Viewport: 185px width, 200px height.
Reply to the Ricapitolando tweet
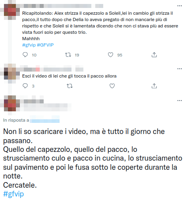(x=25, y=55)
